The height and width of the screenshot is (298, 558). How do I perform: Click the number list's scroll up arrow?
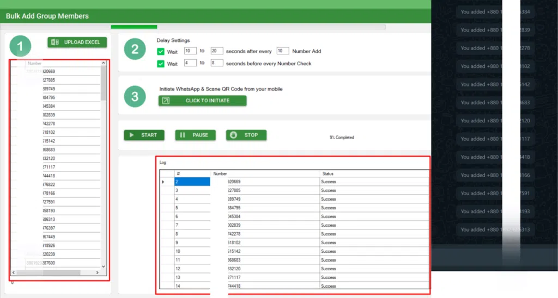click(104, 63)
